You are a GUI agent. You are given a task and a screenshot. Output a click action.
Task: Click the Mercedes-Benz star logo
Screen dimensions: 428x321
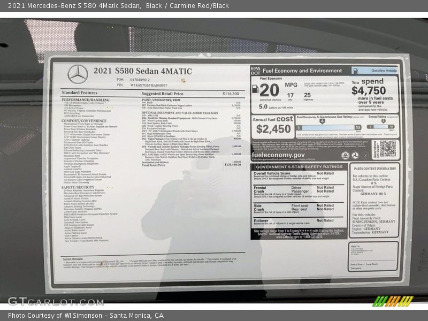[78, 74]
